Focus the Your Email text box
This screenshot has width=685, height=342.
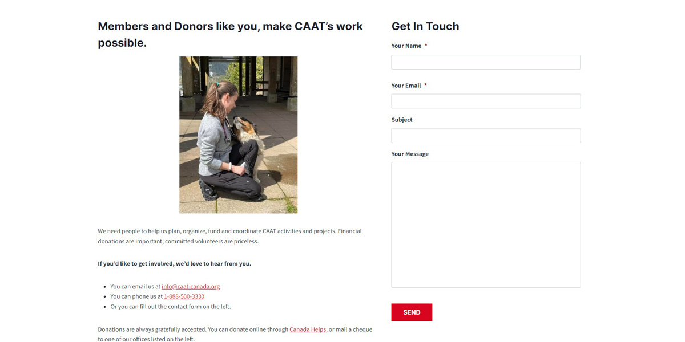coord(485,101)
